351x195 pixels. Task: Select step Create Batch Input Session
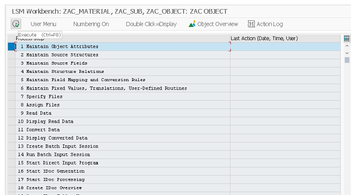point(62,146)
